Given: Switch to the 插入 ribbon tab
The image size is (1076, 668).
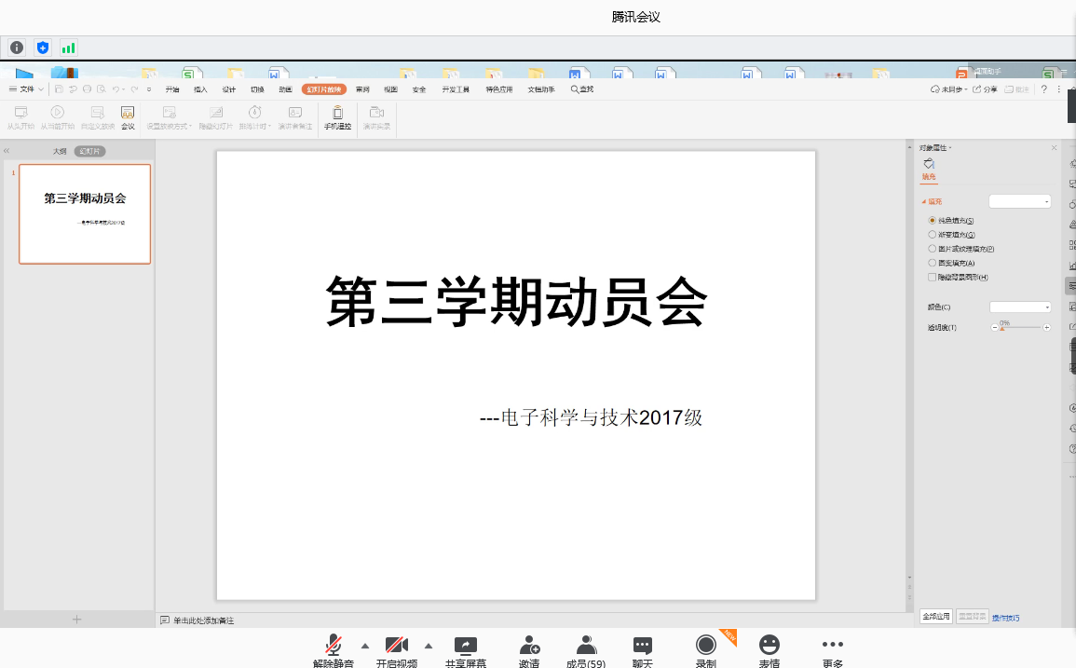Looking at the screenshot, I should [x=200, y=89].
